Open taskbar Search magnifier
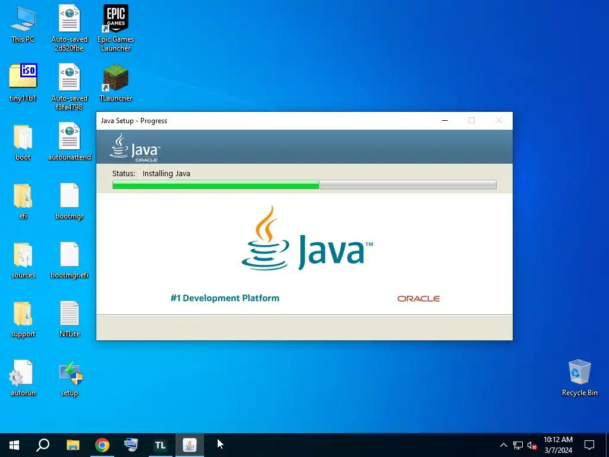The height and width of the screenshot is (457, 609). point(43,445)
